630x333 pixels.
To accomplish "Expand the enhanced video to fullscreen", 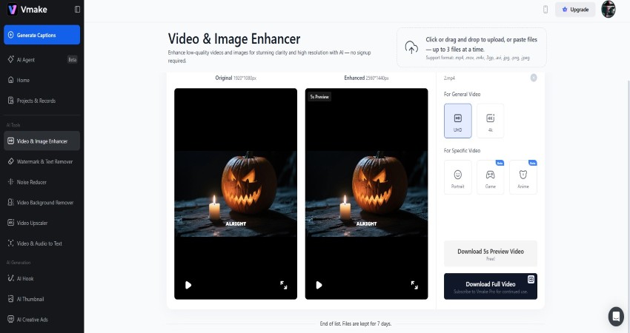I will click(414, 285).
